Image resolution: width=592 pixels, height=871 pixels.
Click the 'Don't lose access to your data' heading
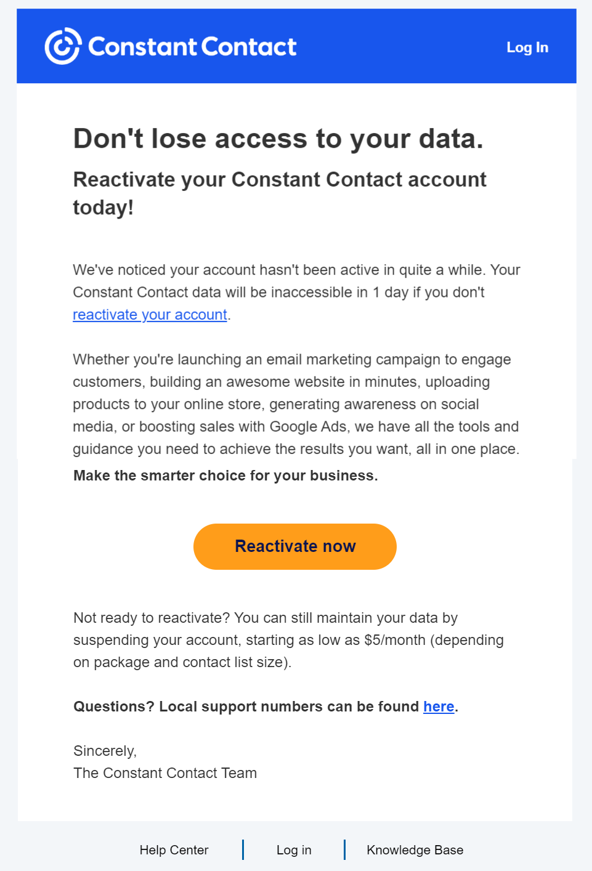pos(278,139)
